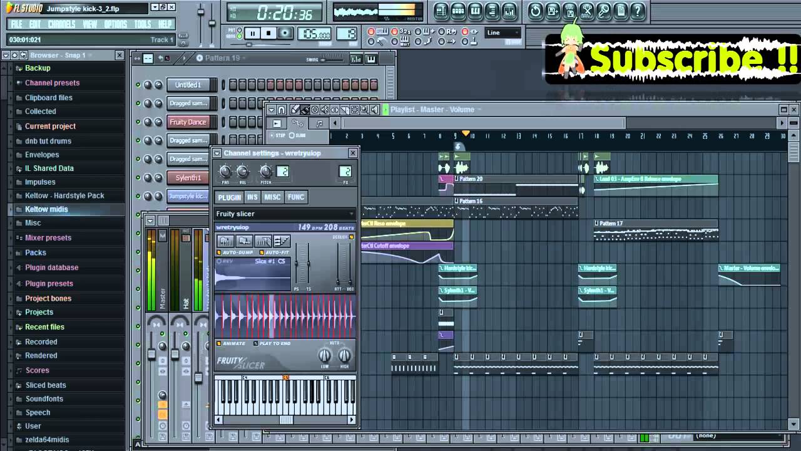The image size is (801, 451).
Task: Open the project info document icon
Action: 620,11
